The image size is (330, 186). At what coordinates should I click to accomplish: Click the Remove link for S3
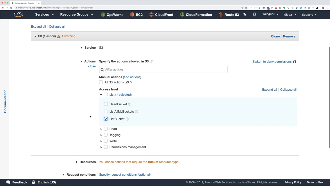(x=289, y=36)
